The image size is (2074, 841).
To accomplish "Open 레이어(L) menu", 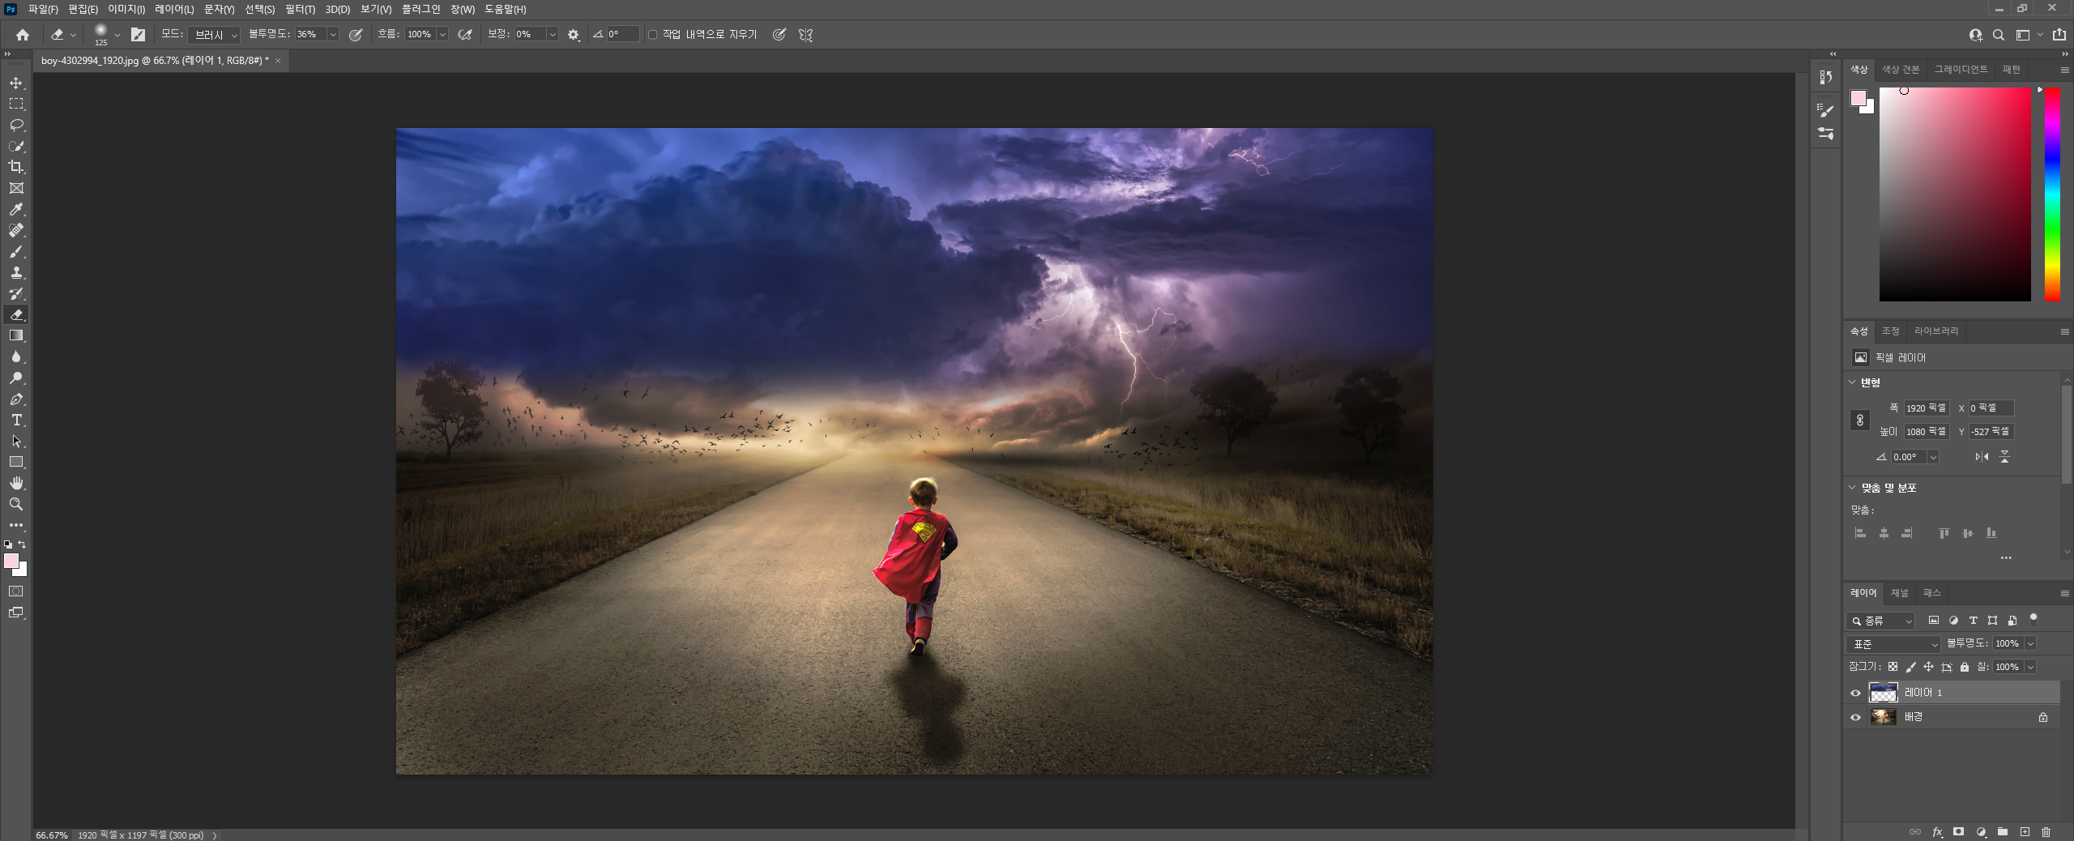I will pos(174,9).
